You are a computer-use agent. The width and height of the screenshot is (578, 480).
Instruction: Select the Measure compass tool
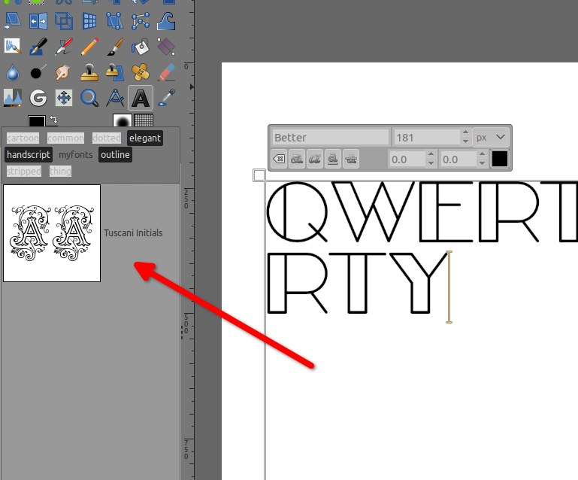115,98
